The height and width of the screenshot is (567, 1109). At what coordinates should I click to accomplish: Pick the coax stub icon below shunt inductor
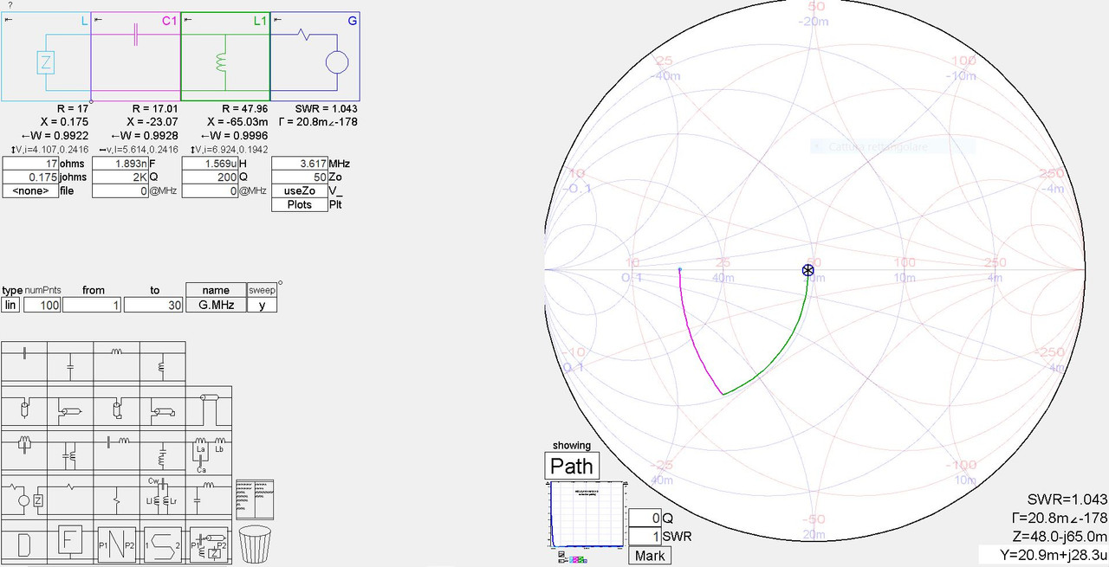coord(162,409)
